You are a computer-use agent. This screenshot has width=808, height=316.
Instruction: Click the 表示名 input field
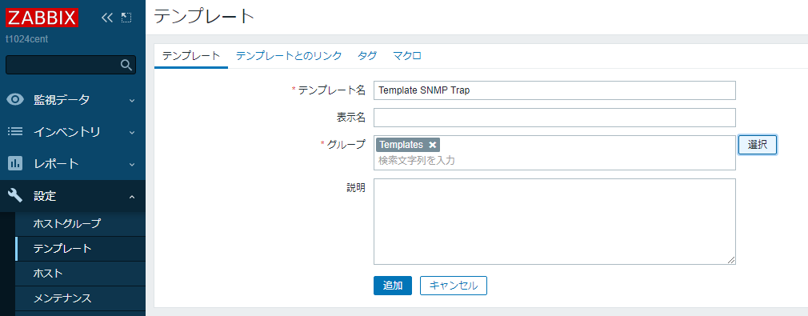click(554, 118)
